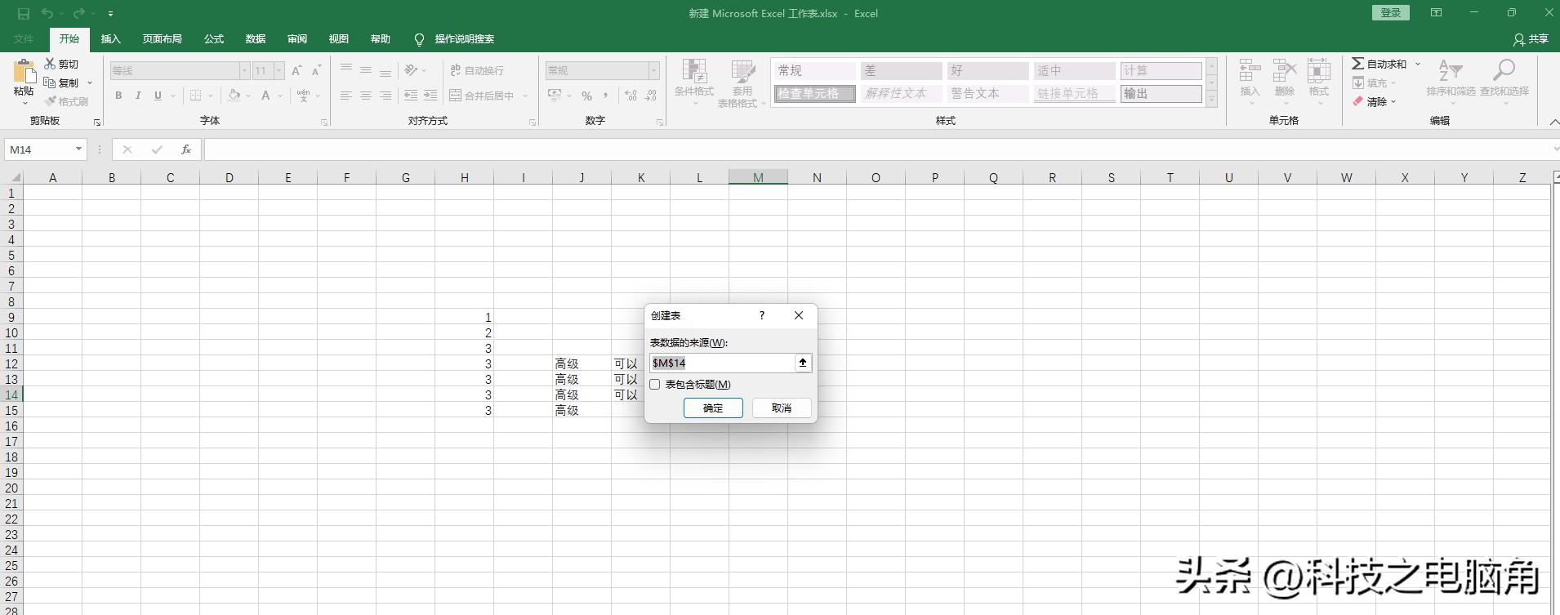Expand the cell styles gallery
Viewport: 1560px width, 615px height.
(x=1212, y=100)
